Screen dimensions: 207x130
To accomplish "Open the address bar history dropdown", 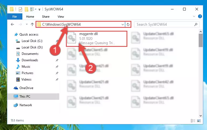I will pos(123,25).
